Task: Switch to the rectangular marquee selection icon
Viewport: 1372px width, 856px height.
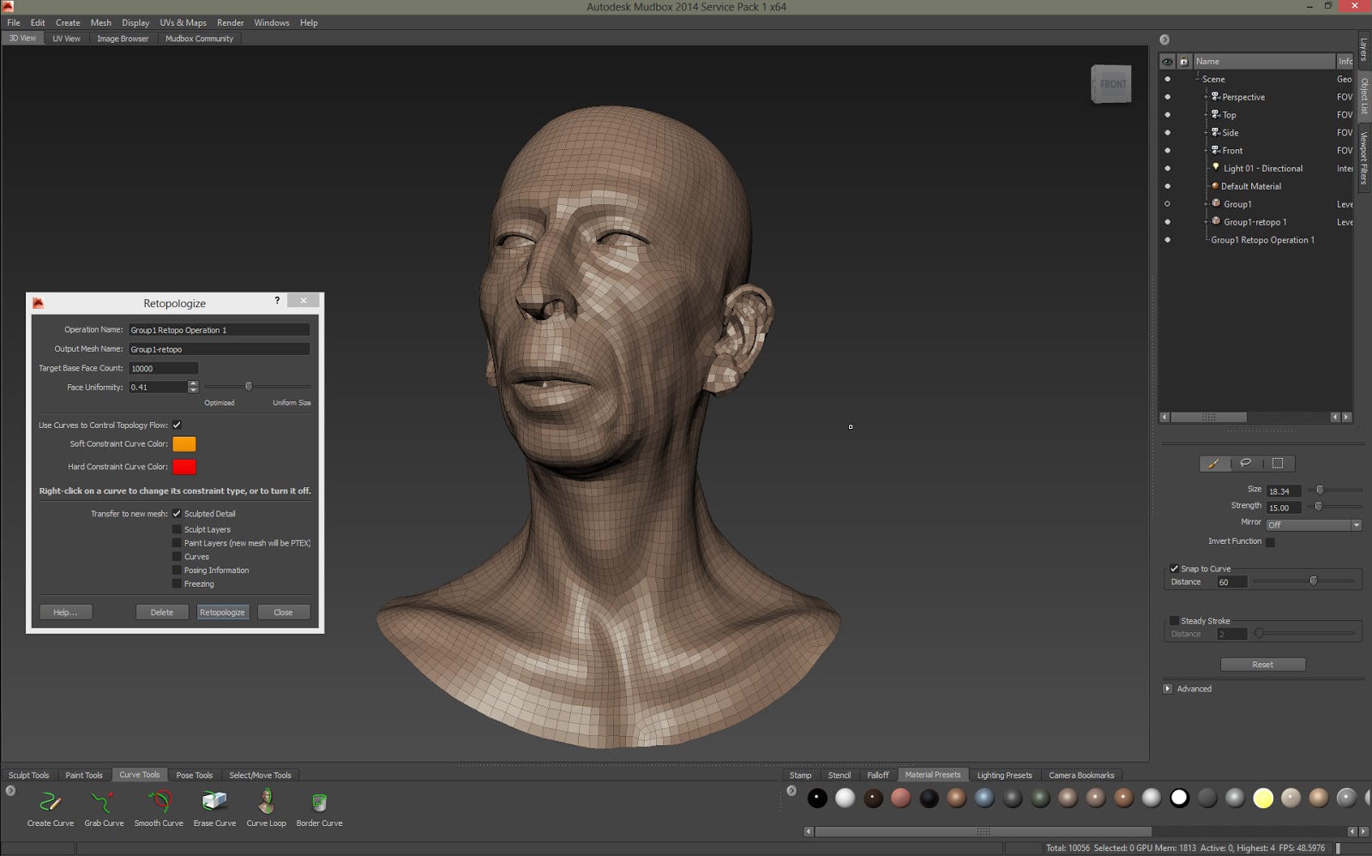Action: (1278, 463)
